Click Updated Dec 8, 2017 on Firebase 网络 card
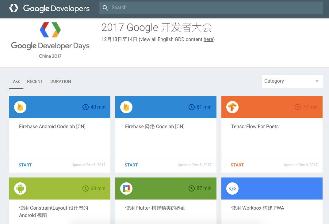The width and height of the screenshot is (329, 224). 194,165
